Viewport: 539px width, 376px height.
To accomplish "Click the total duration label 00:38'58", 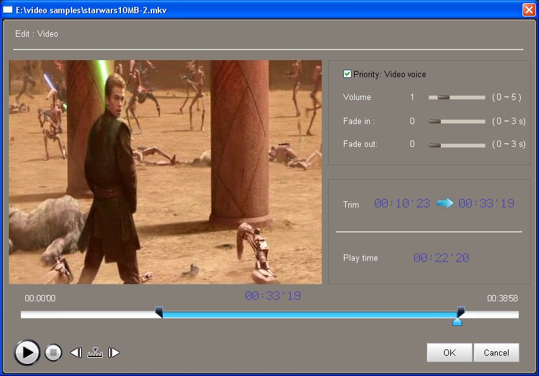I will point(502,298).
